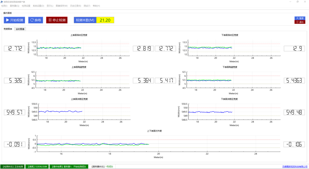Open the 系统设置(D) menu
The width and height of the screenshot is (309, 169).
(x=38, y=6)
